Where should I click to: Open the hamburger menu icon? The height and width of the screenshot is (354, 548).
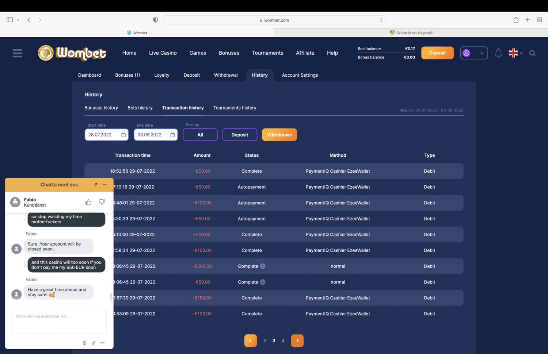[x=17, y=53]
